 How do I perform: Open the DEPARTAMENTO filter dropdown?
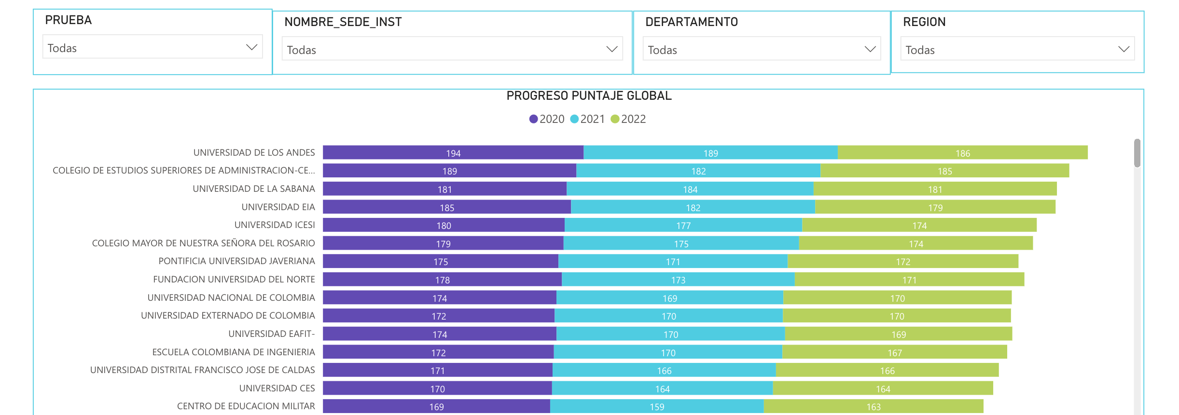[762, 49]
